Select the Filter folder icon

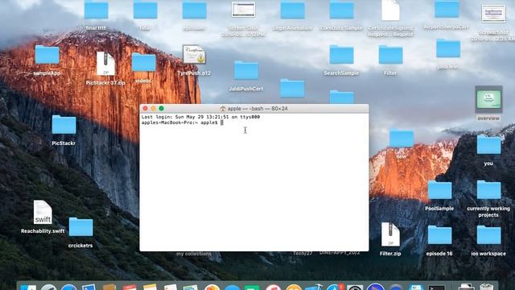[x=390, y=55]
